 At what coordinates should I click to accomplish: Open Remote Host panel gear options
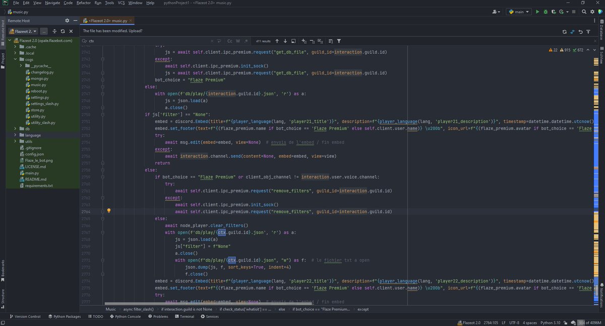[x=67, y=21]
